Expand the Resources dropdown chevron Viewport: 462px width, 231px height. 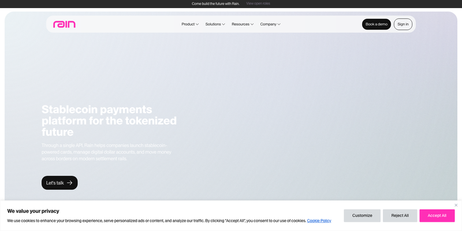coord(252,24)
